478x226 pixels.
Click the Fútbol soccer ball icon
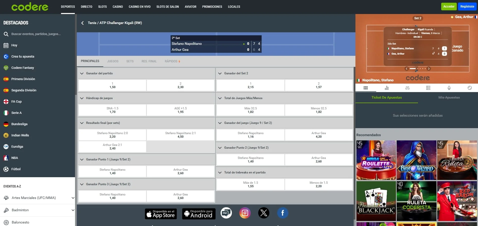tap(6, 169)
